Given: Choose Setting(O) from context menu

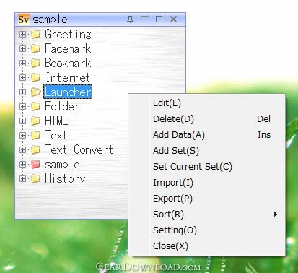Looking at the screenshot, I should 207,230.
